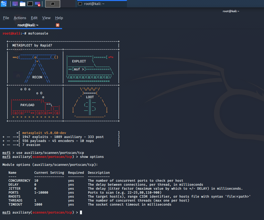Click the metasploit v5.0.60-dev version text
This screenshot has height=220, width=264.
click(44, 133)
